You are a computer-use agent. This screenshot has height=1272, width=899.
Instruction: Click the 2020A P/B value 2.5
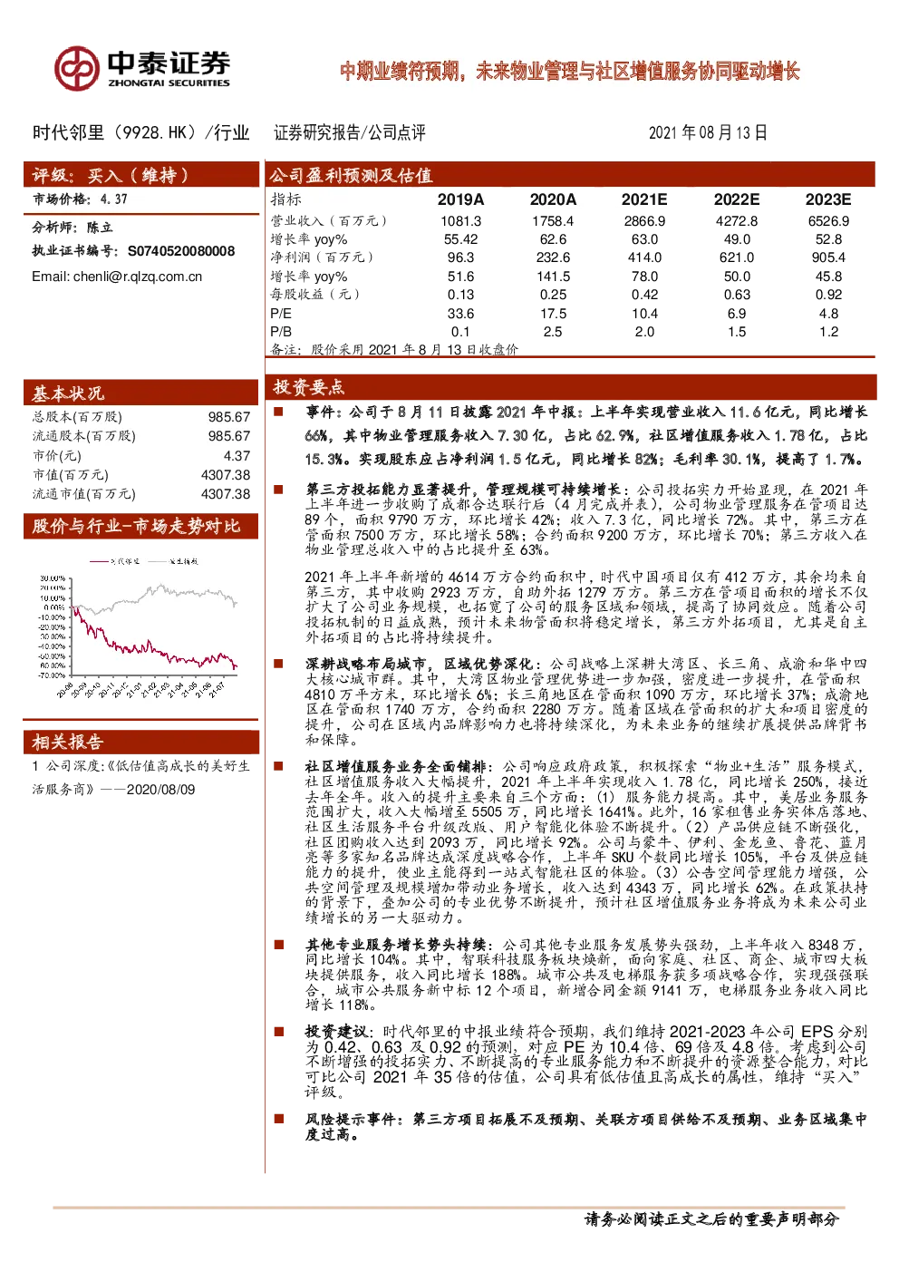[553, 332]
